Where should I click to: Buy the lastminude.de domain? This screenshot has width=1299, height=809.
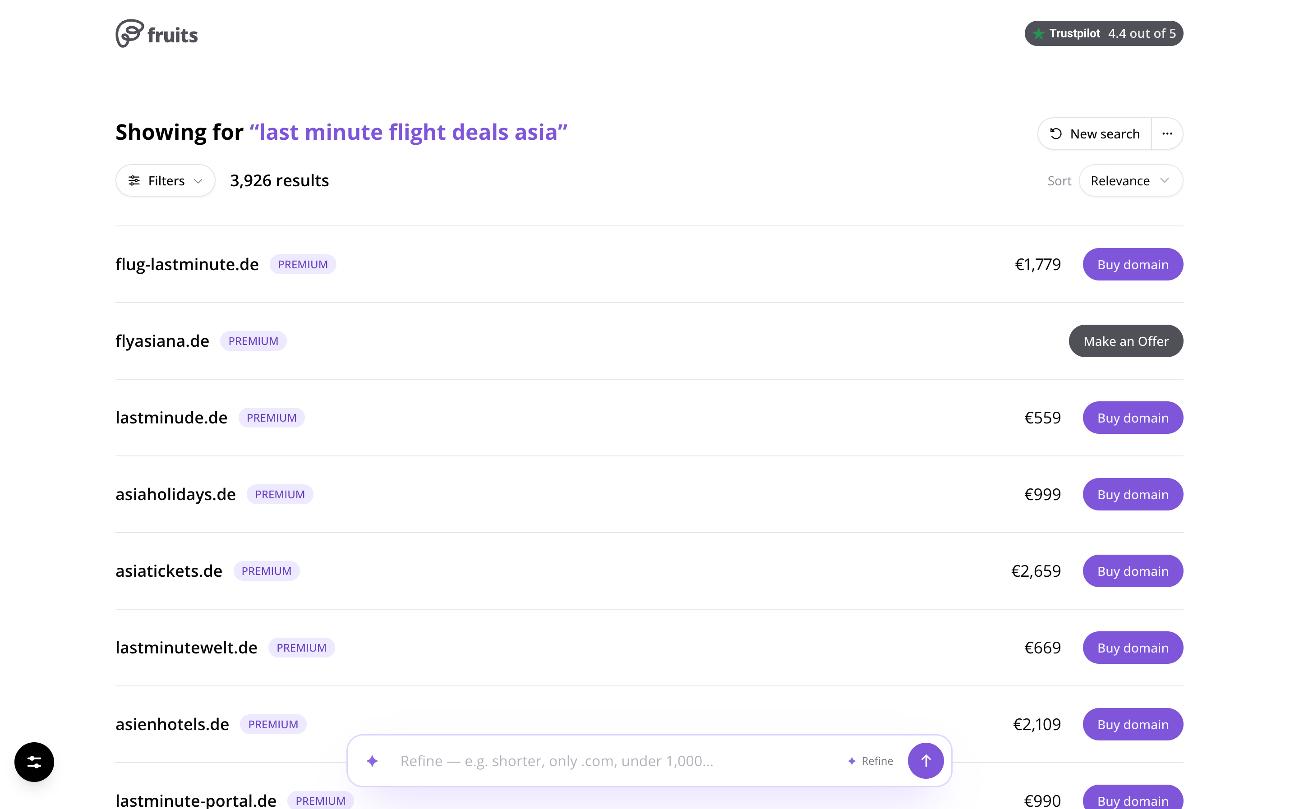(x=1133, y=418)
